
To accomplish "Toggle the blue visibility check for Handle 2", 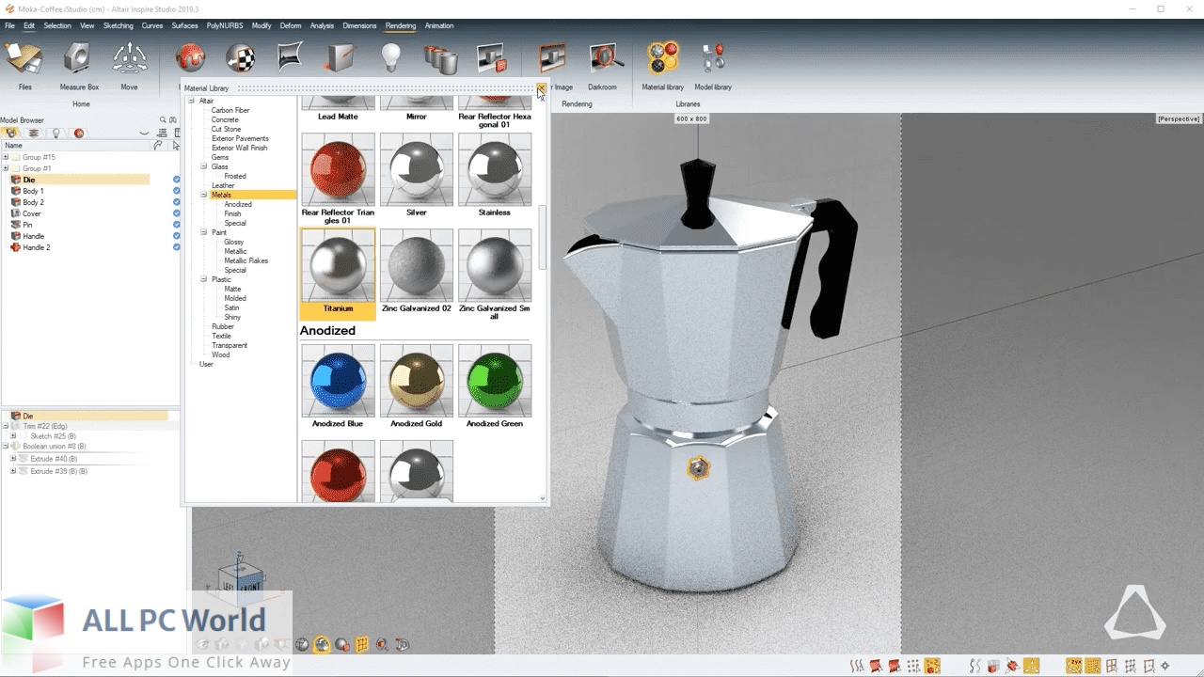I will tap(176, 247).
